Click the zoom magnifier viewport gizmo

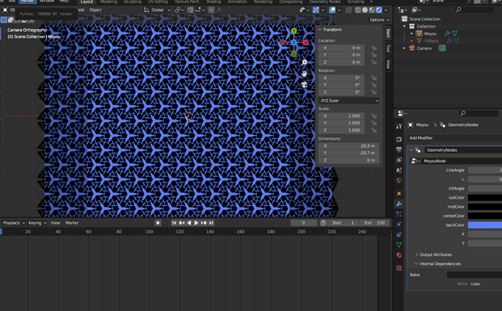304,62
